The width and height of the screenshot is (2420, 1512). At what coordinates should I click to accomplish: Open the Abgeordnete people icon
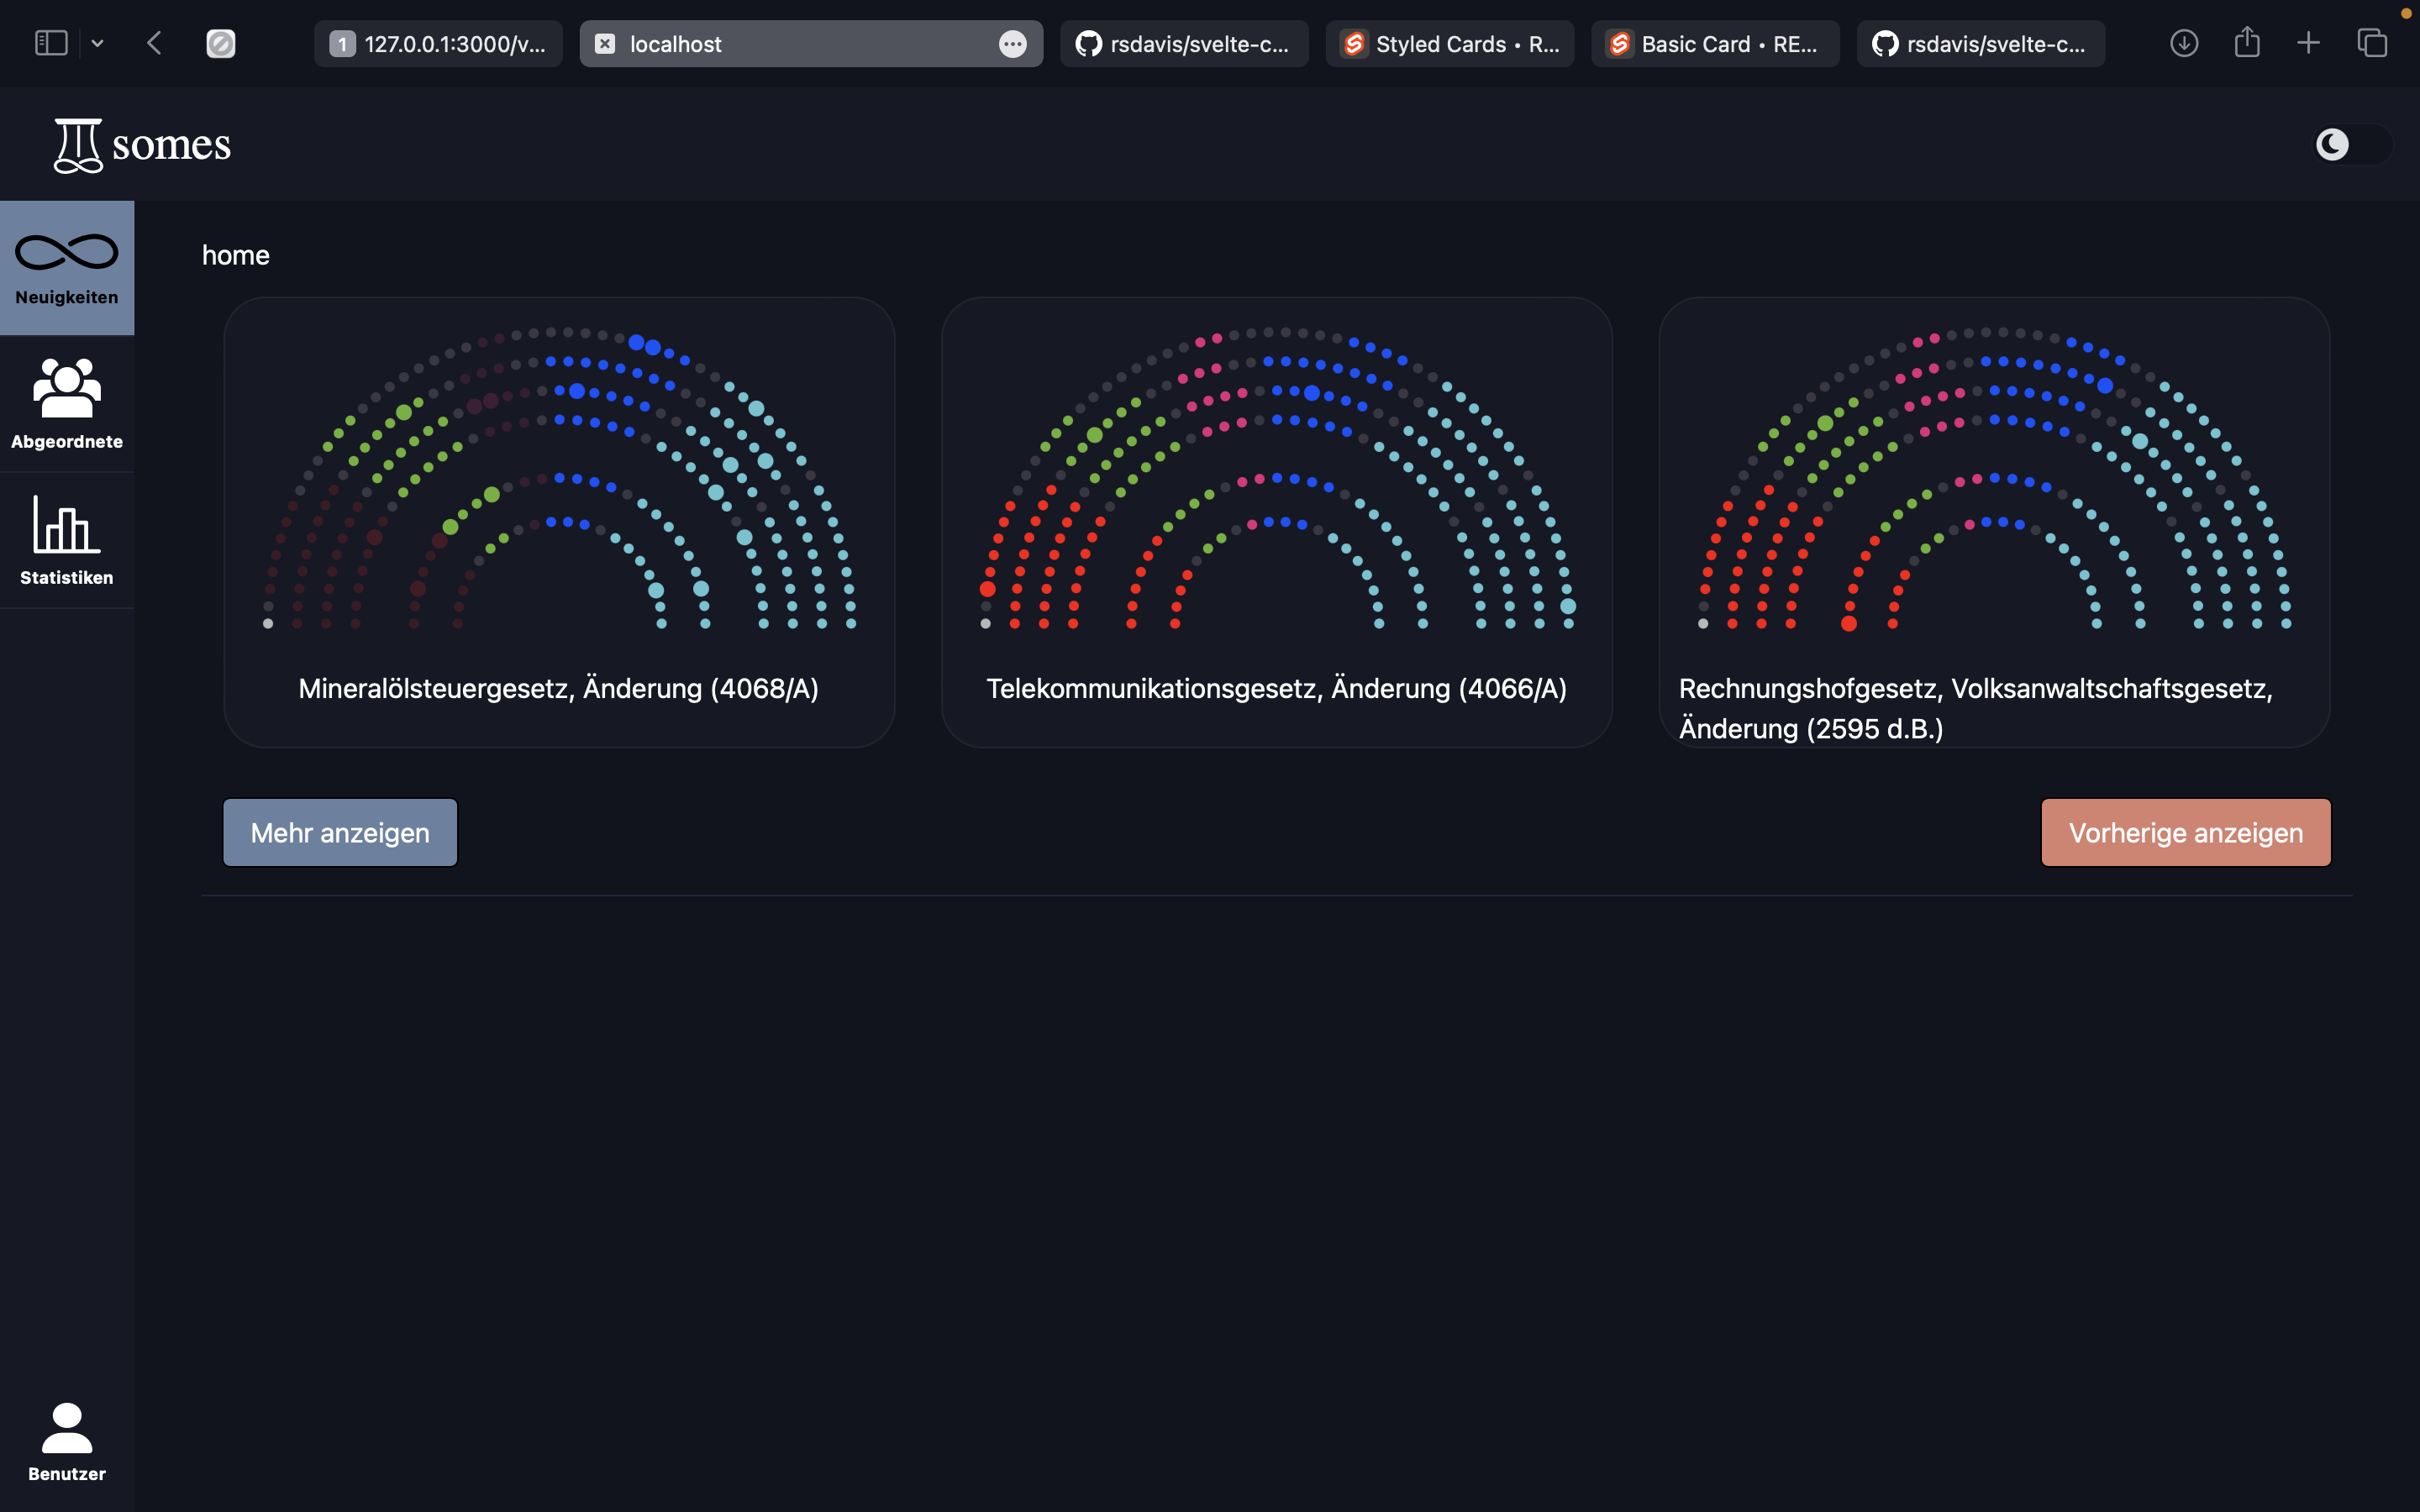(66, 388)
